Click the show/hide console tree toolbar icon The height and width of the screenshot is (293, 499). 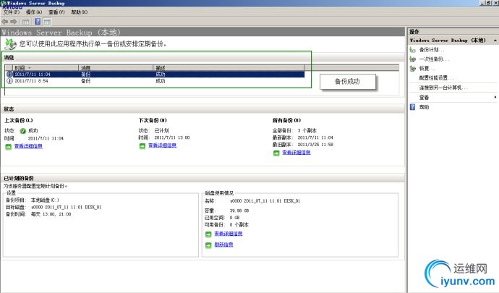coord(26,22)
